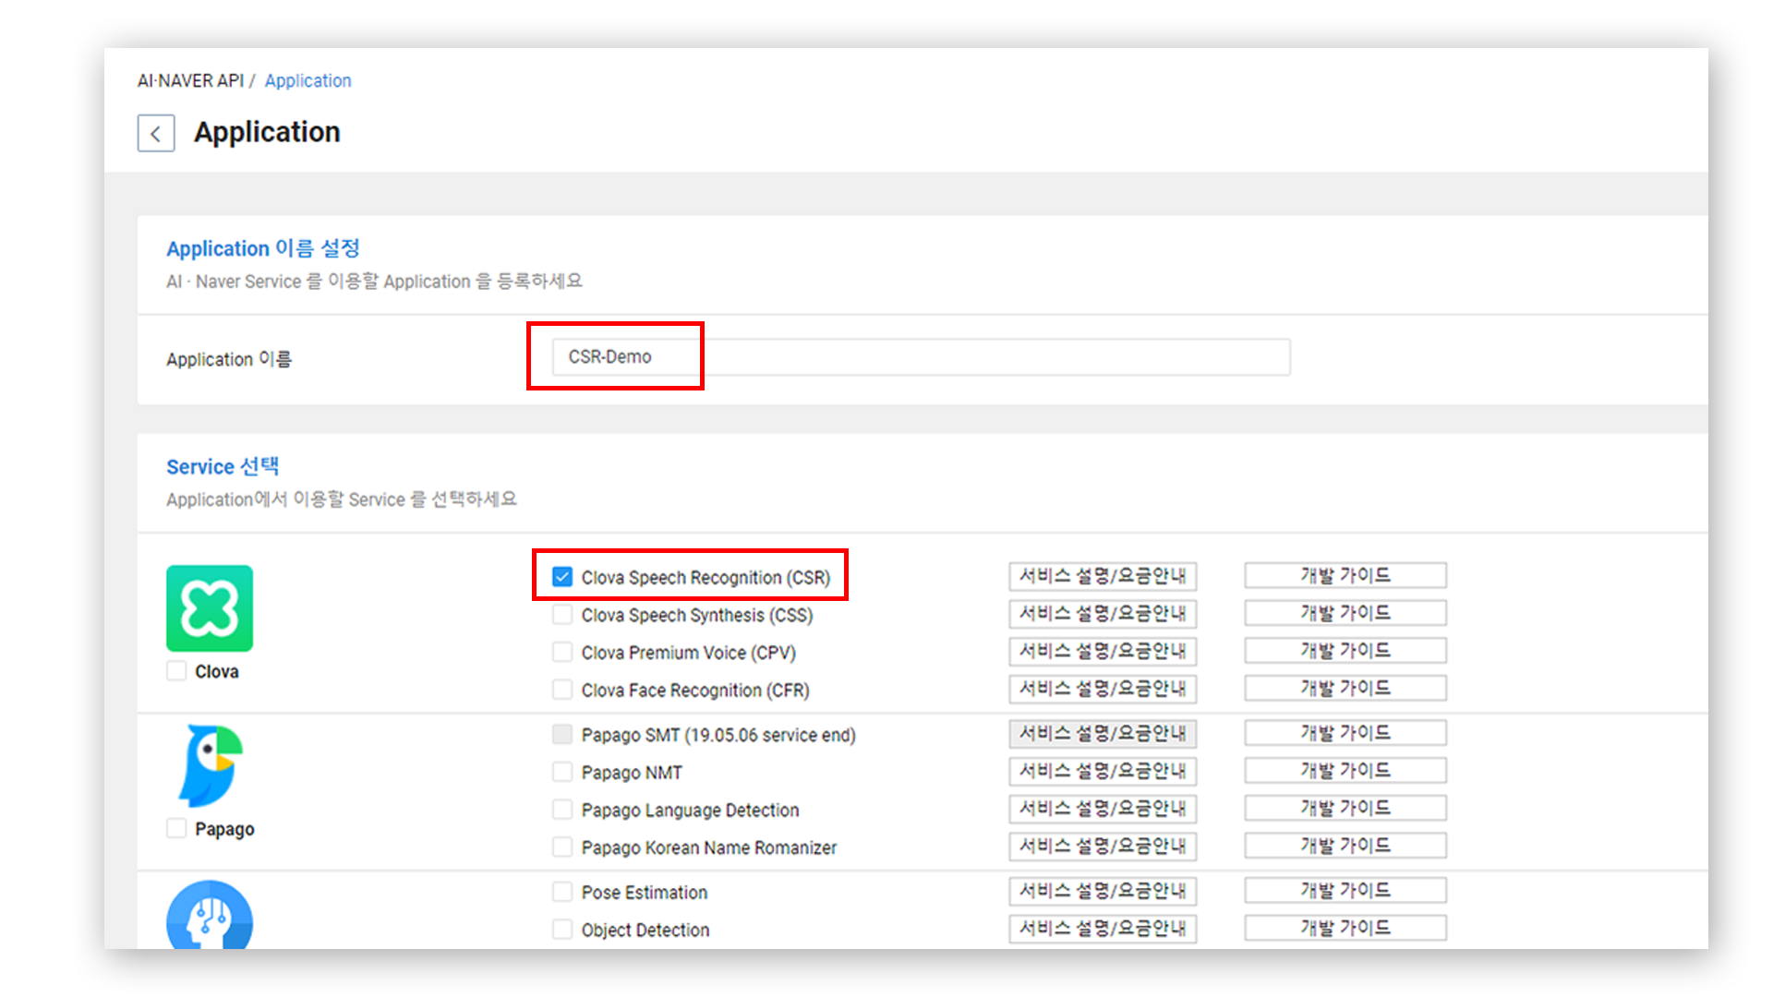
Task: Check the Clova Face Recognition (CFR) option
Action: (x=562, y=690)
